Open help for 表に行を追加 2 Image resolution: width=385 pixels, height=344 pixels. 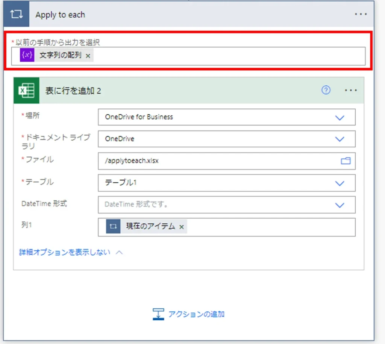[x=326, y=90]
